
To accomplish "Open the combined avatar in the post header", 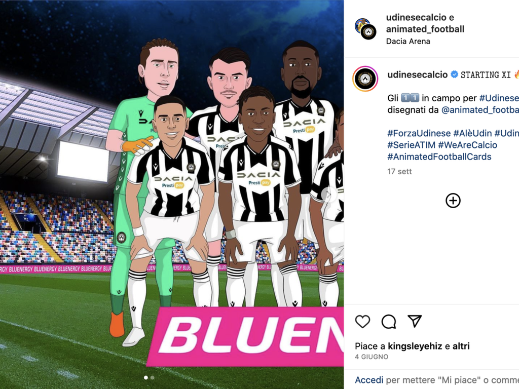I will coord(365,29).
